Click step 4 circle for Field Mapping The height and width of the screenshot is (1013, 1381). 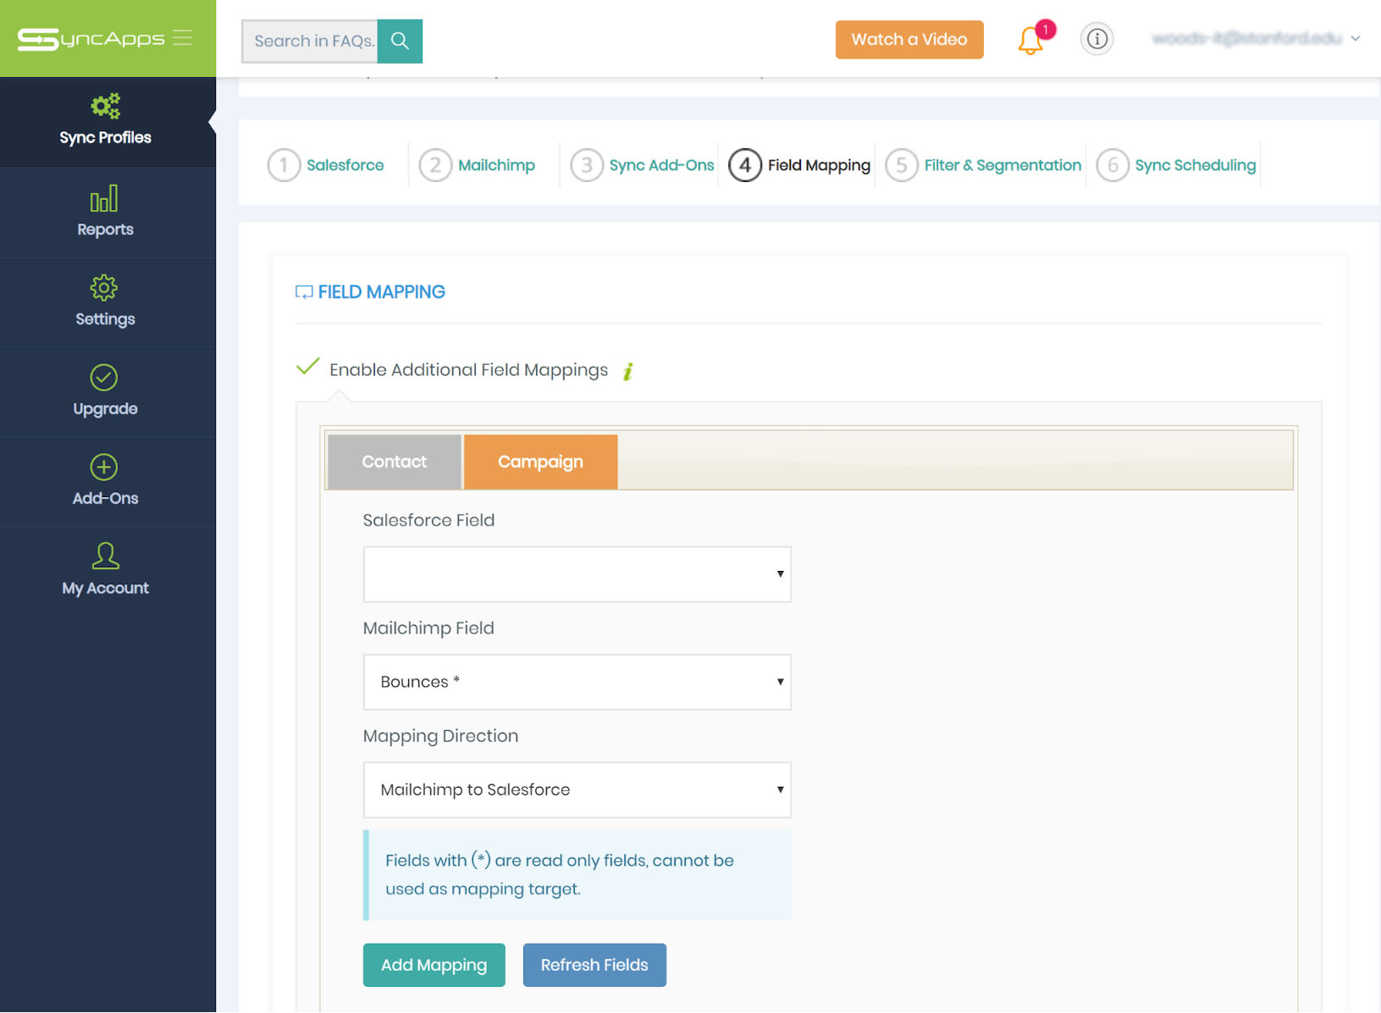[x=745, y=165]
